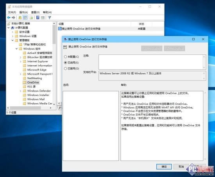Click the 未配置 status cell

coord(142,29)
